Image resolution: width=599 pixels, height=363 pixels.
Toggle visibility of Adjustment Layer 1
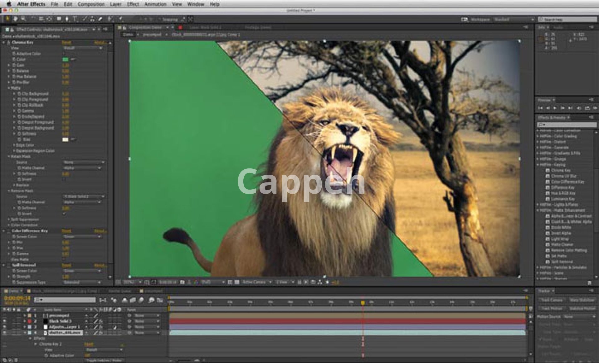4,327
